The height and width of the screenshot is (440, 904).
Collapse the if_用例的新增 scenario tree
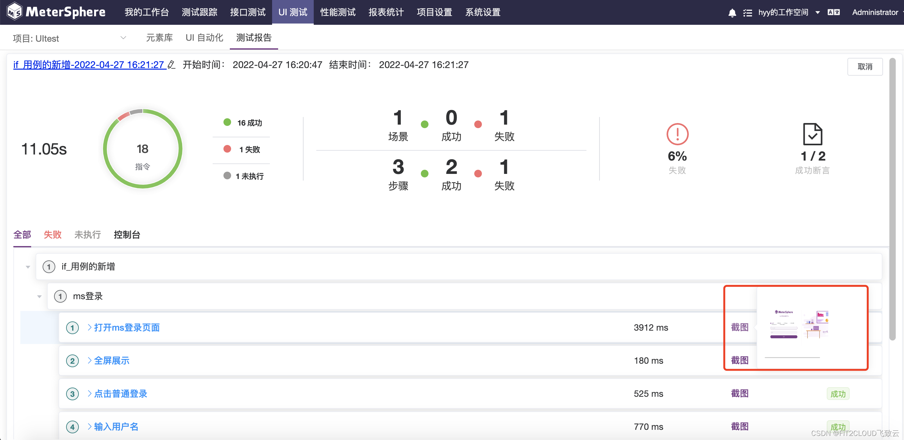click(28, 267)
